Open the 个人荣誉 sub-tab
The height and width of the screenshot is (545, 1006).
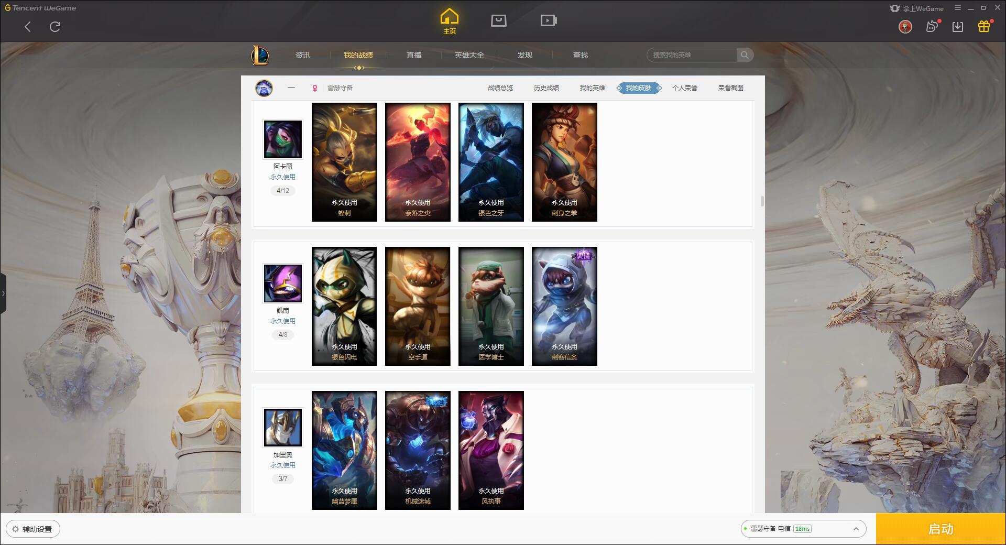(685, 88)
